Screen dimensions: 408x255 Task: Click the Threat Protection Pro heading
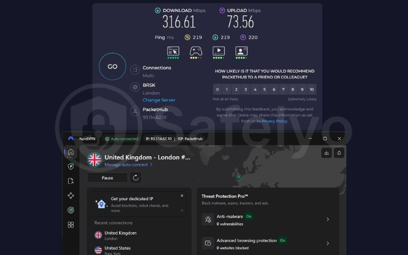coord(224,196)
